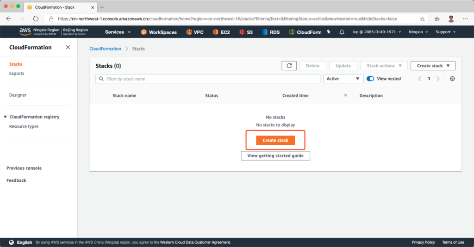
Task: Close the CloudFormation side panel
Action: coord(68,47)
